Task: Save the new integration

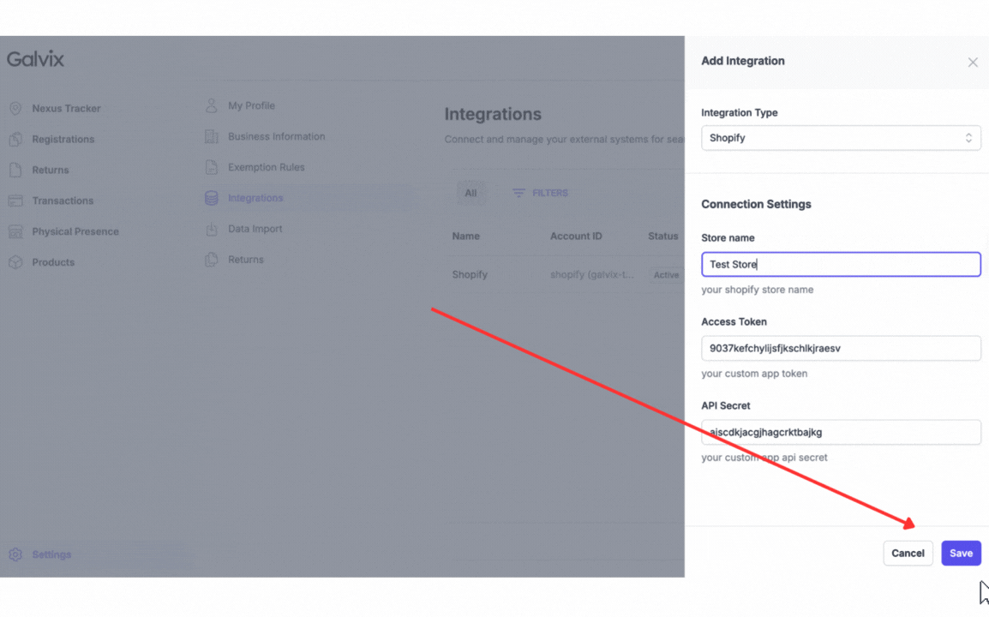Action: (x=961, y=554)
